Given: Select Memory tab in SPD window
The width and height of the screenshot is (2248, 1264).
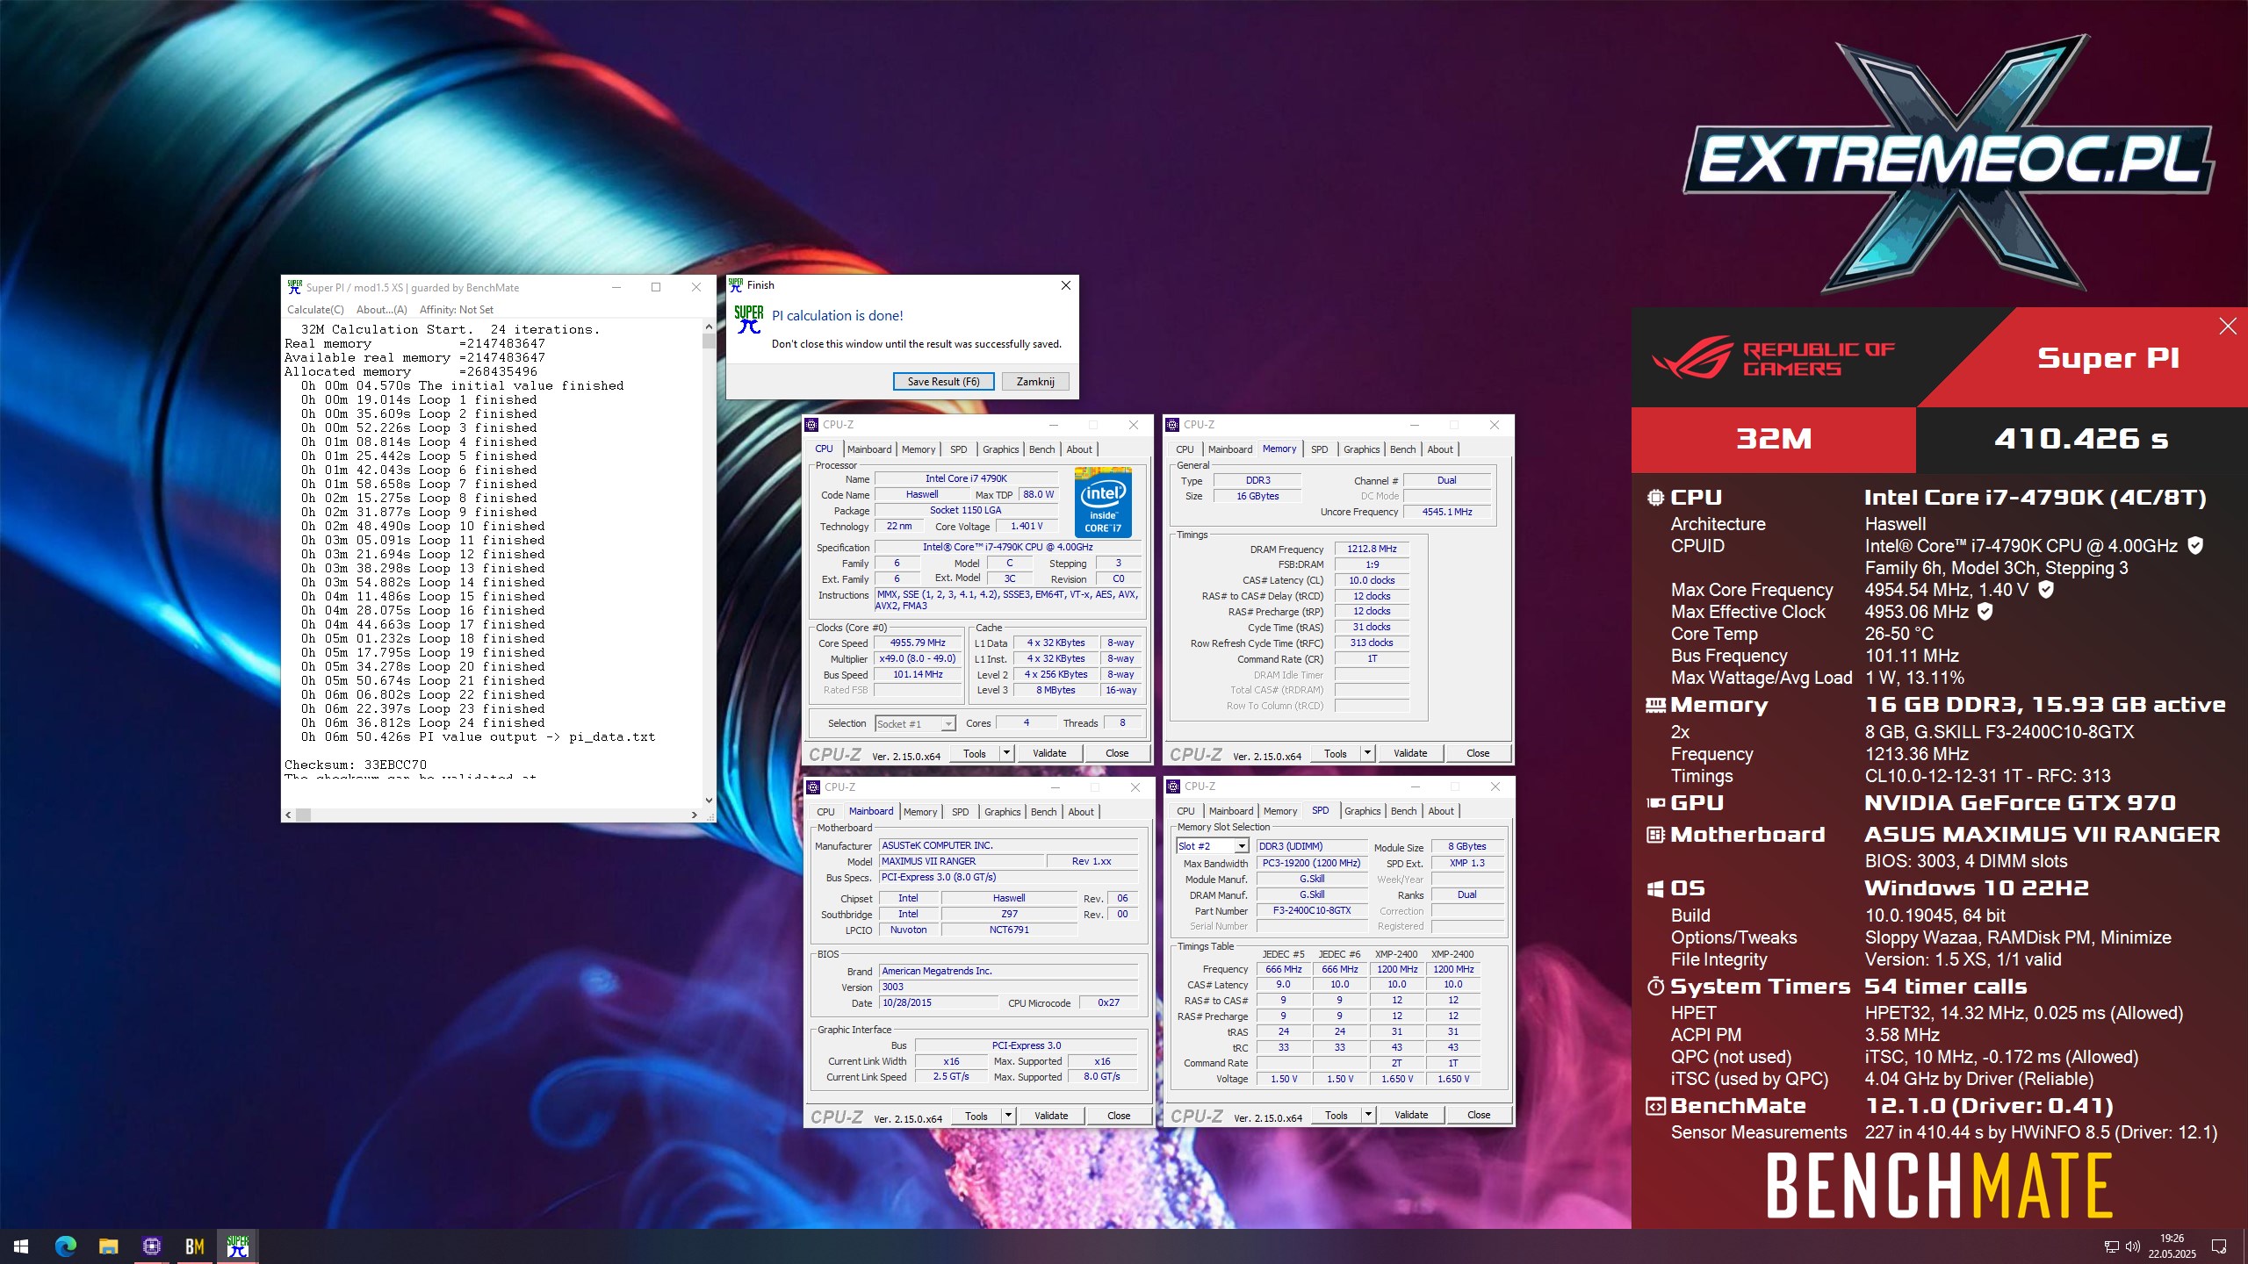Looking at the screenshot, I should (x=1279, y=811).
